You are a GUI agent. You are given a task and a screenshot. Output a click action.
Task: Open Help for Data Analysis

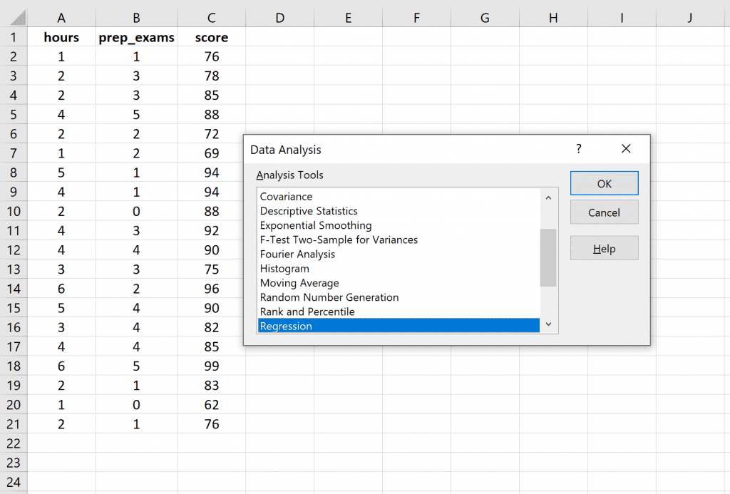coord(604,248)
